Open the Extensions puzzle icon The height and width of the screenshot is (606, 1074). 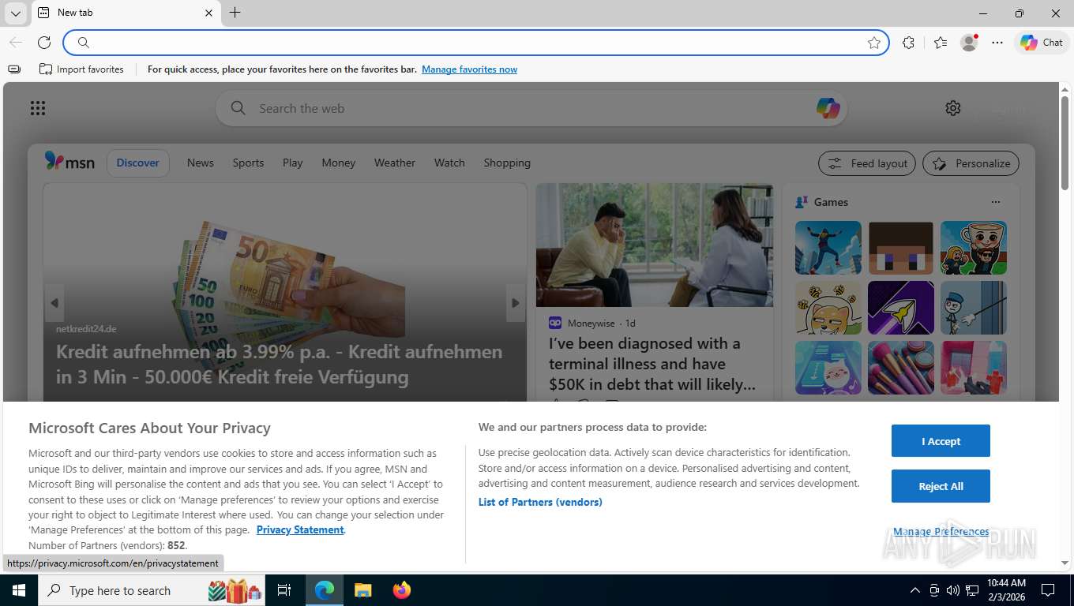[909, 43]
